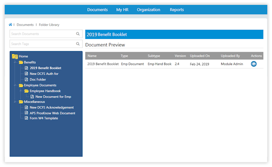Collapse the Benefits folder node
Image resolution: width=272 pixels, height=167 pixels.
(15, 62)
